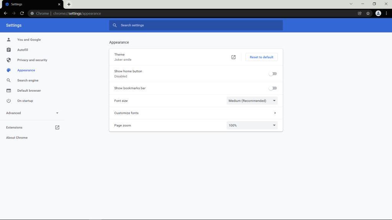Screen dimensions: 392x220
Task: Click the 'Joker smile' theme name text
Action: (x=123, y=60)
